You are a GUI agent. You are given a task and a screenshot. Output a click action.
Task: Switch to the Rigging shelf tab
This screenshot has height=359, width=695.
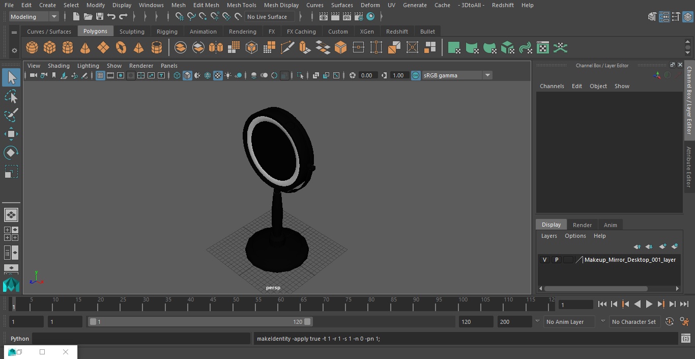(x=167, y=32)
